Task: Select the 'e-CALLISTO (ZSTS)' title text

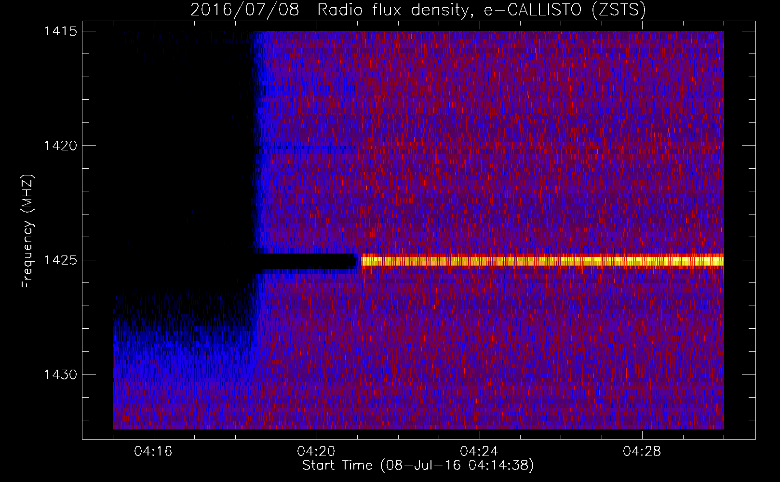Action: click(565, 10)
